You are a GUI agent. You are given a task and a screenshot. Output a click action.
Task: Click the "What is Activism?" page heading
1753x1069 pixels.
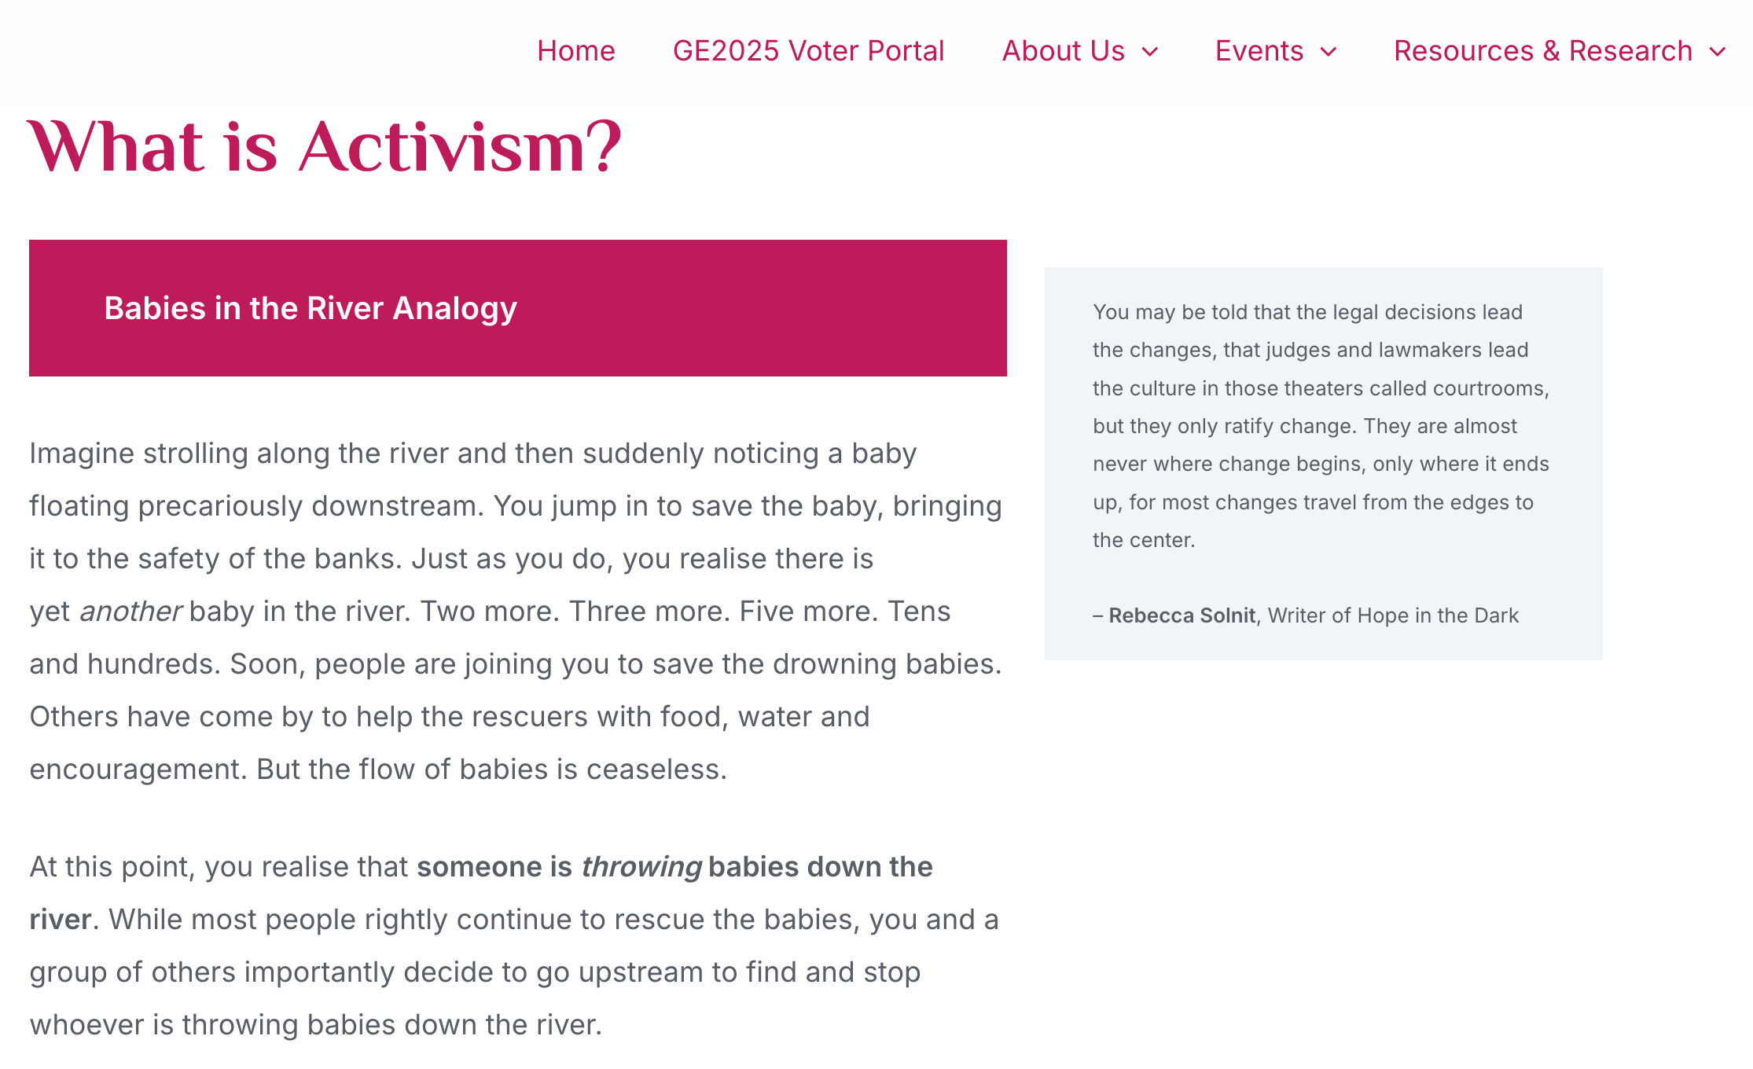[324, 146]
